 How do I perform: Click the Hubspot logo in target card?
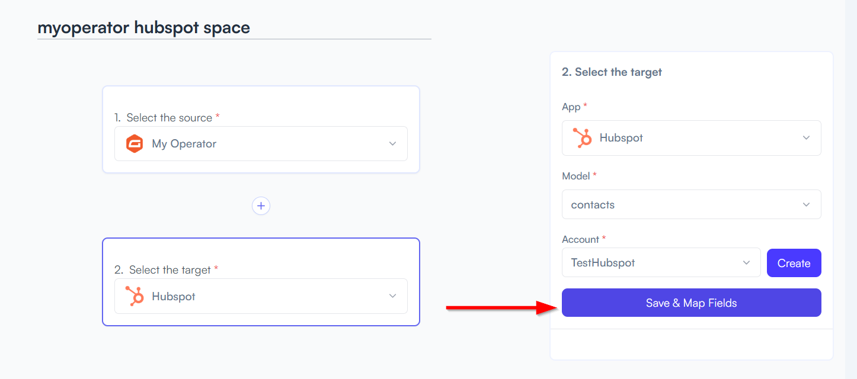coord(135,296)
